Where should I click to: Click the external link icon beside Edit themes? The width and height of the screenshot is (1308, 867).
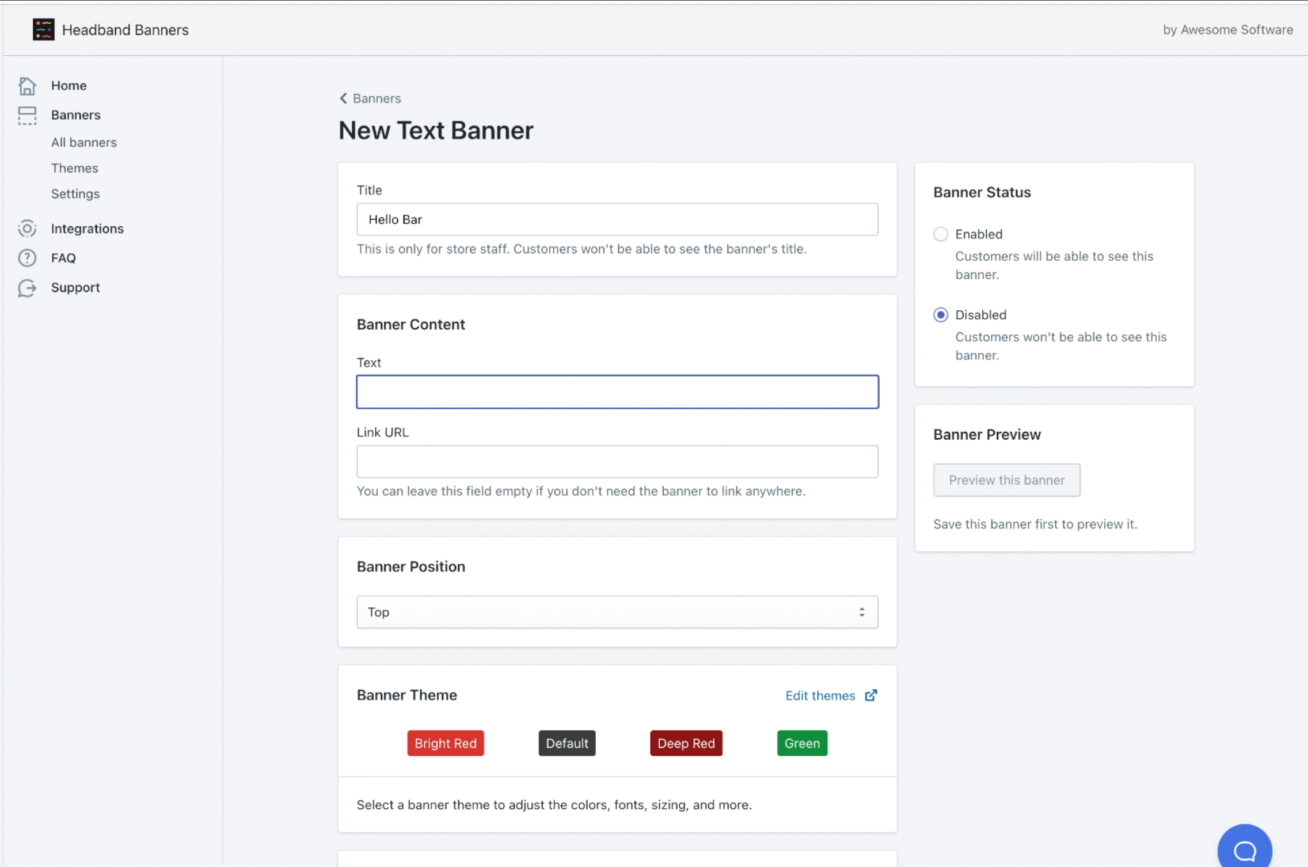pos(871,695)
